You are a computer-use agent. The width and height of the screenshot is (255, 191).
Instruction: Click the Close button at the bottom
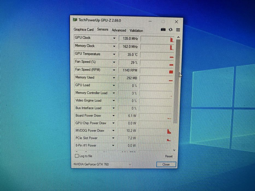click(166, 164)
